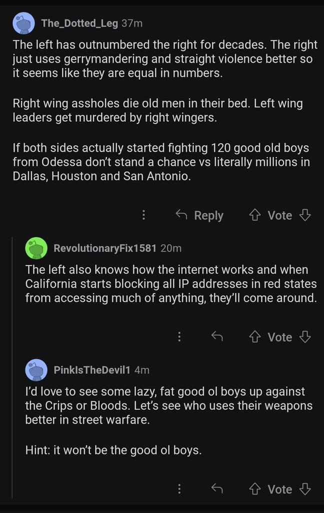Open three-dot menu on PinkIsTheDevil1's comment
This screenshot has width=324, height=513.
(179, 489)
